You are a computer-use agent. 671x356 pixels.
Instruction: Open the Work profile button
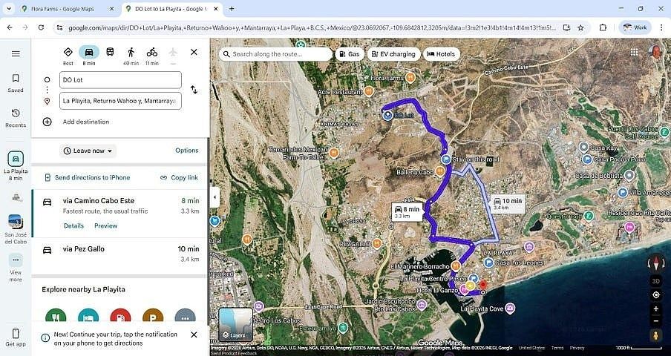[x=635, y=27]
